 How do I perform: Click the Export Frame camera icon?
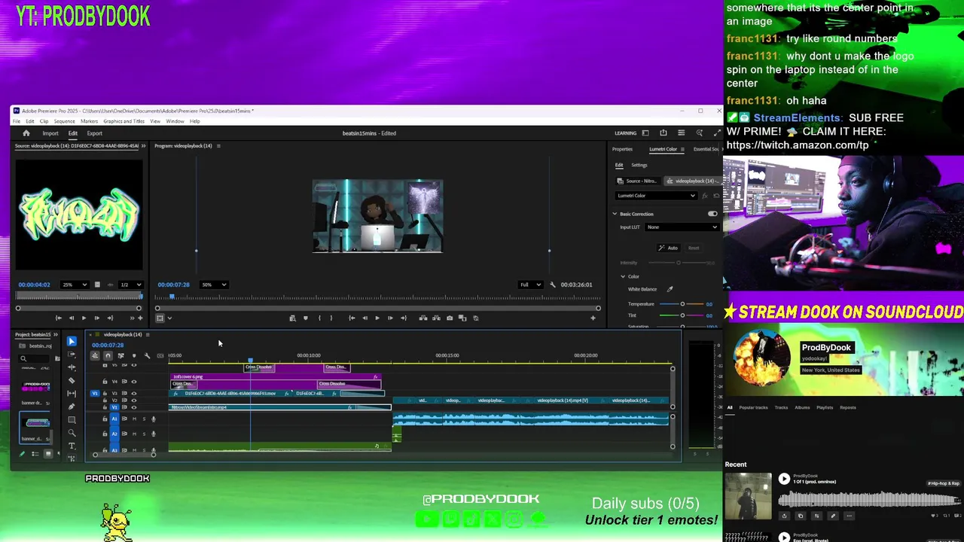coord(450,318)
